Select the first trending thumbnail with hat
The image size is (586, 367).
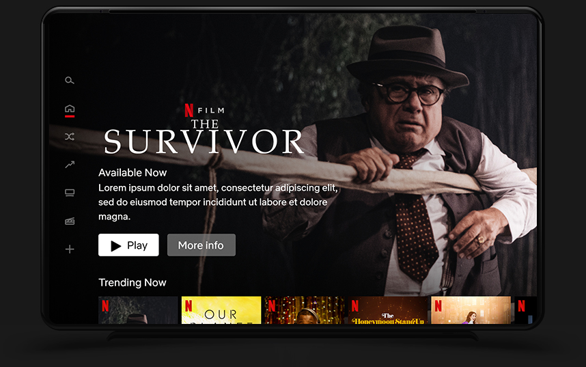point(138,310)
